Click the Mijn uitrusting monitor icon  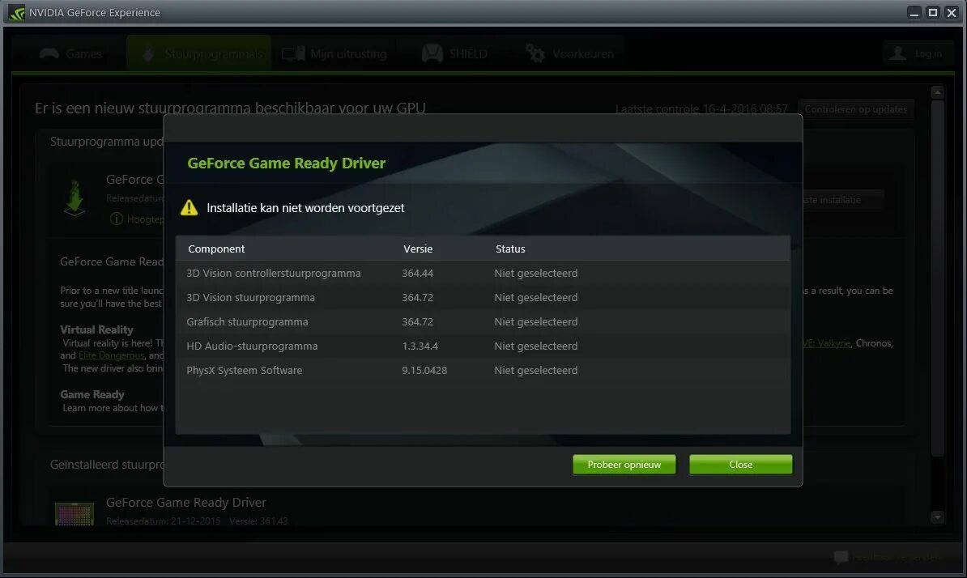click(293, 54)
